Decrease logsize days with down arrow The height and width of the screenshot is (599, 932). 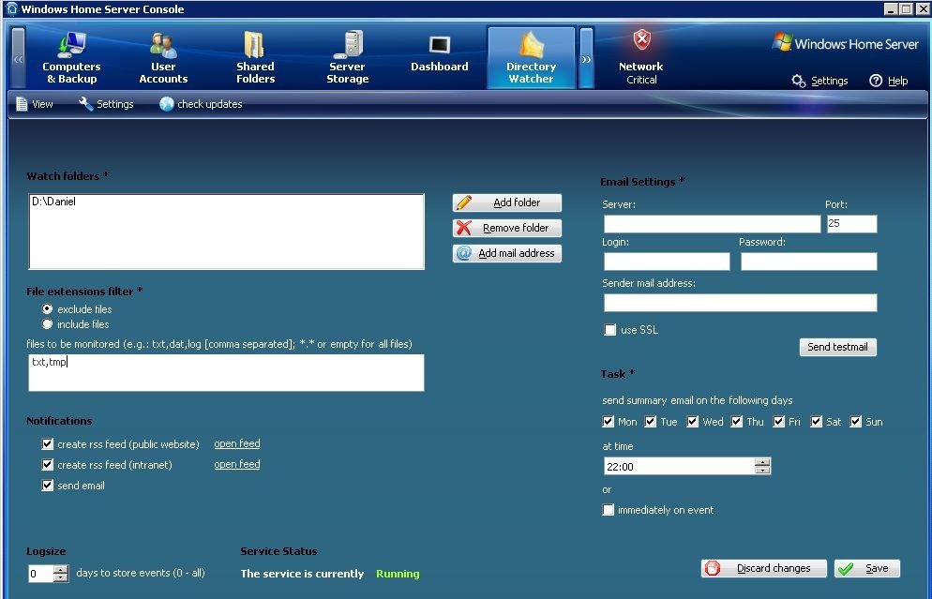tap(61, 577)
